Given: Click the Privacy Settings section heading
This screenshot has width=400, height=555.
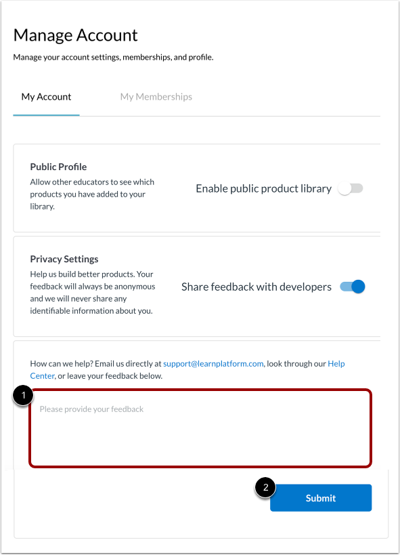Looking at the screenshot, I should tap(64, 259).
